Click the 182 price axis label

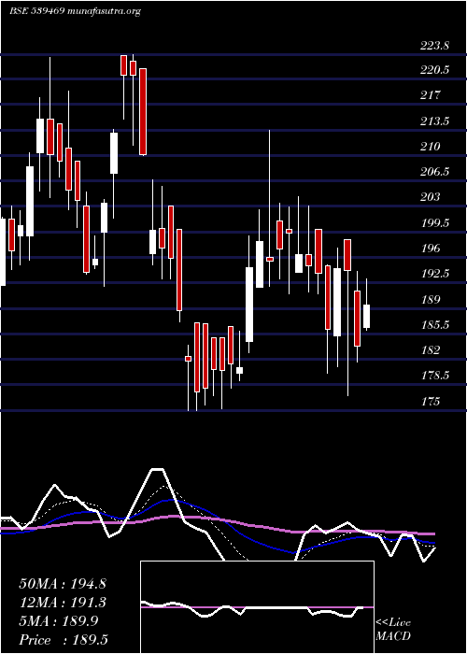click(x=430, y=350)
